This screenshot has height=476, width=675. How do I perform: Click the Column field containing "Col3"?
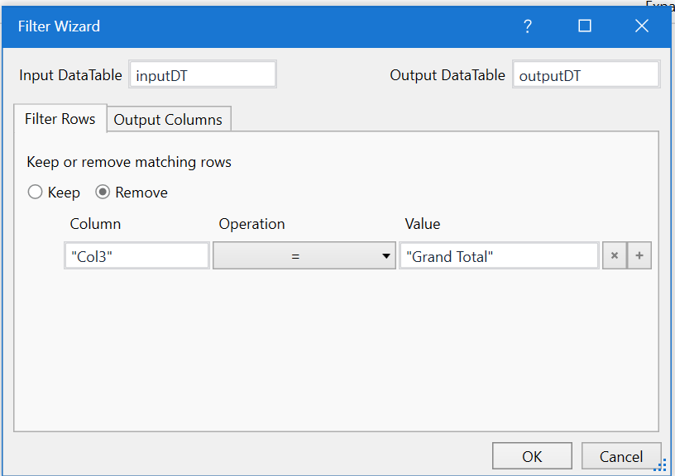tap(136, 256)
